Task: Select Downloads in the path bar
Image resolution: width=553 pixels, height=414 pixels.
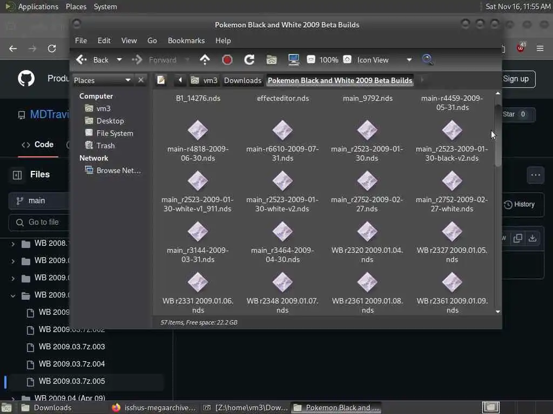Action: pyautogui.click(x=242, y=80)
